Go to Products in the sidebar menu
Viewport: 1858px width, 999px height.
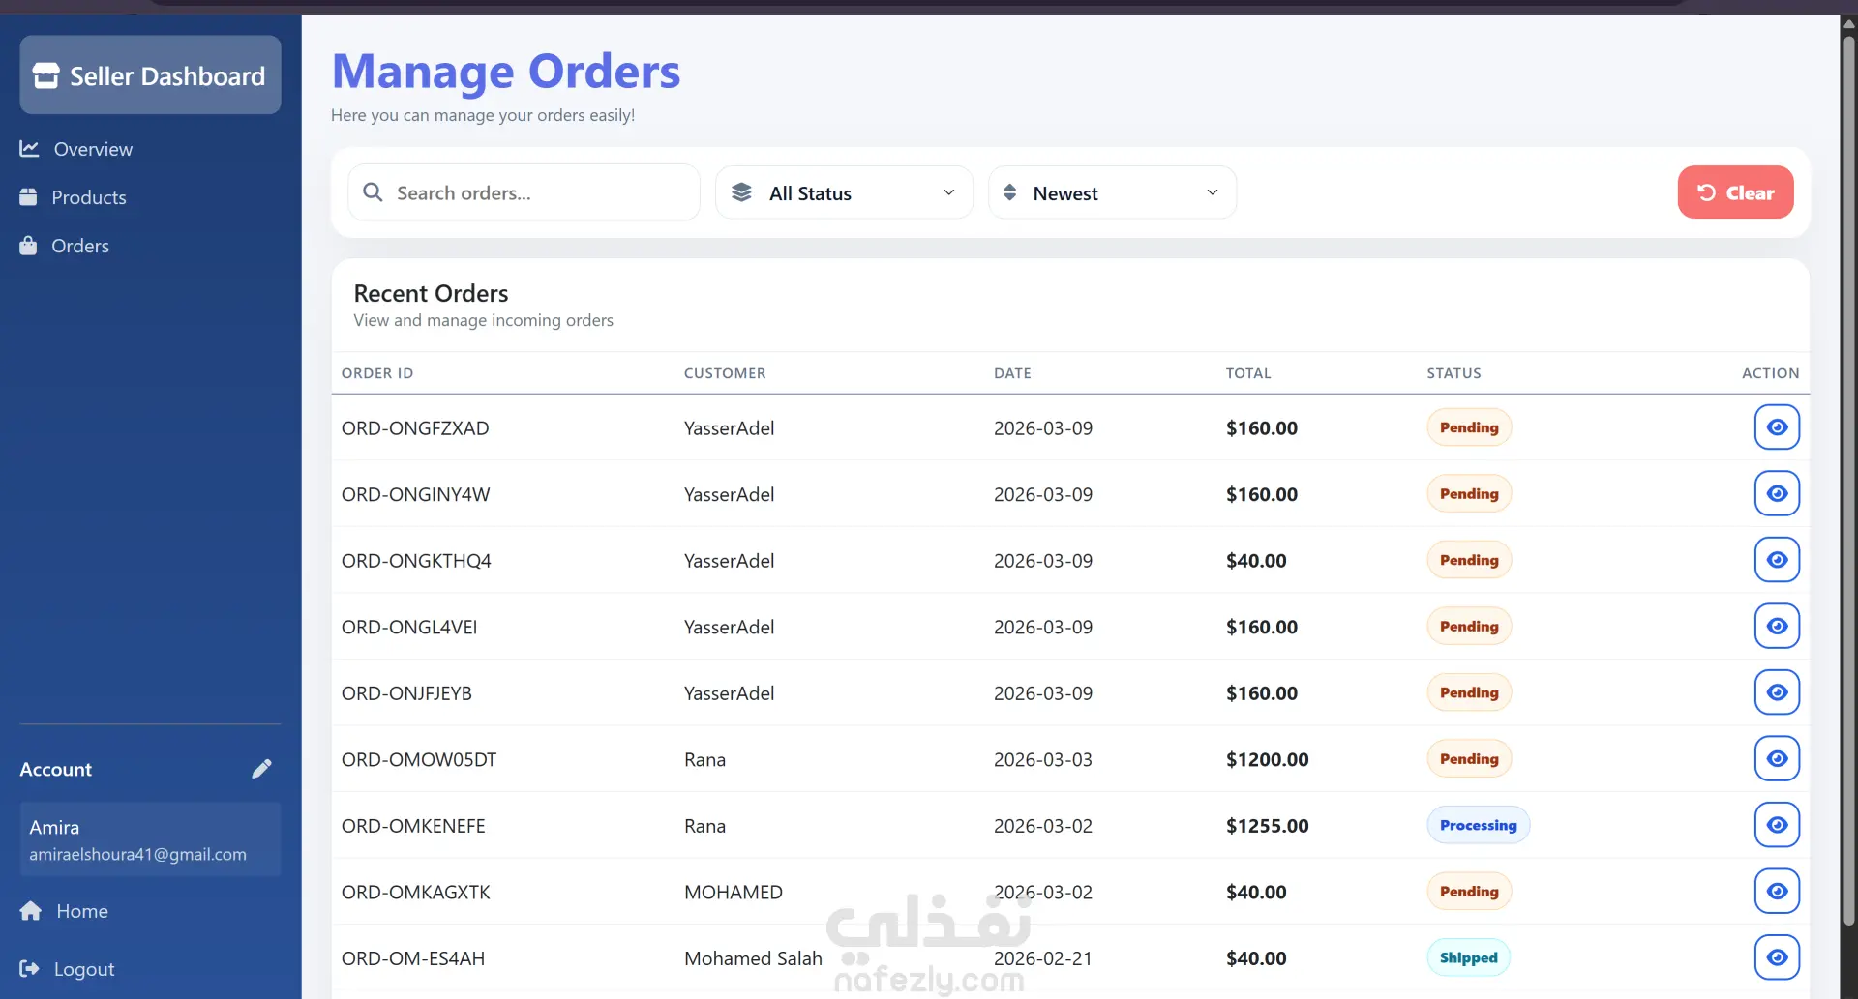88,197
